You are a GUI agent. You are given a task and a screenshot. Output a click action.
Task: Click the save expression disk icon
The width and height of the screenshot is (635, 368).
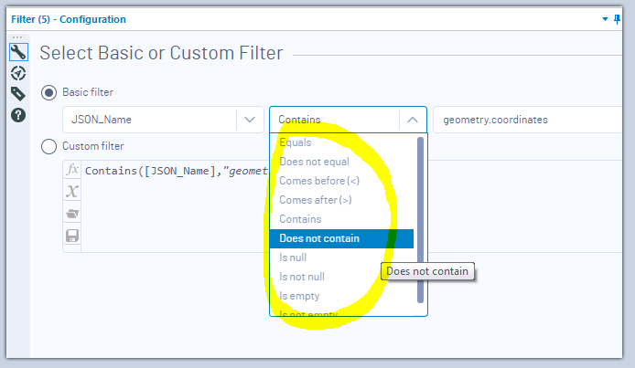72,235
